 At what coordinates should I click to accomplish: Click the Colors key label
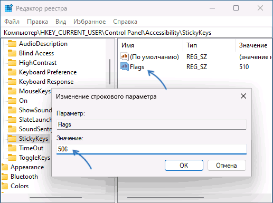pyautogui.click(x=20, y=186)
